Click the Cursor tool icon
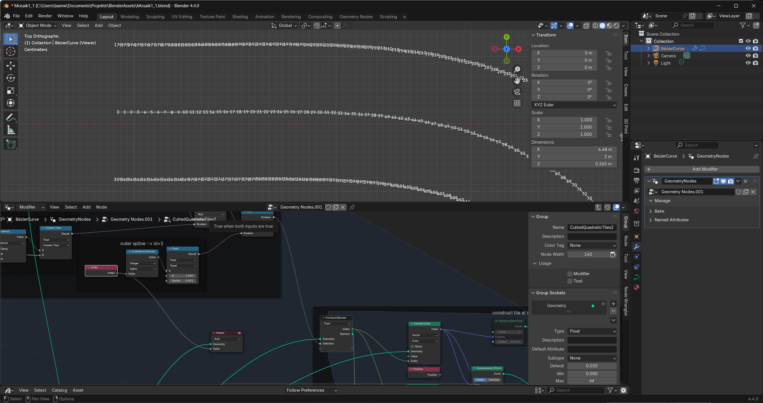Screen dimensions: 763x403 [x=11, y=51]
